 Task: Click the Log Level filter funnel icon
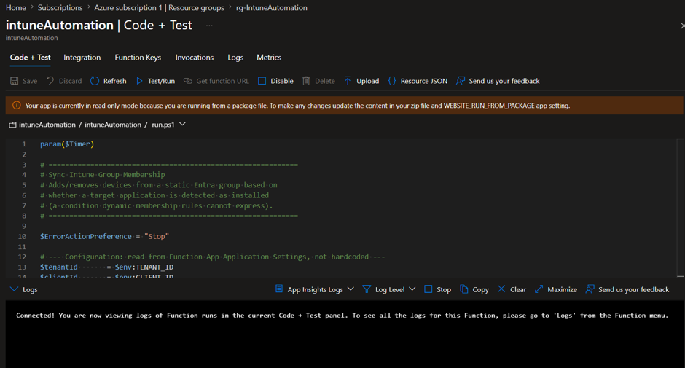click(x=367, y=289)
